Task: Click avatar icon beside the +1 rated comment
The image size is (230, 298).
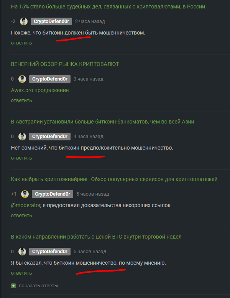Action: [25, 194]
